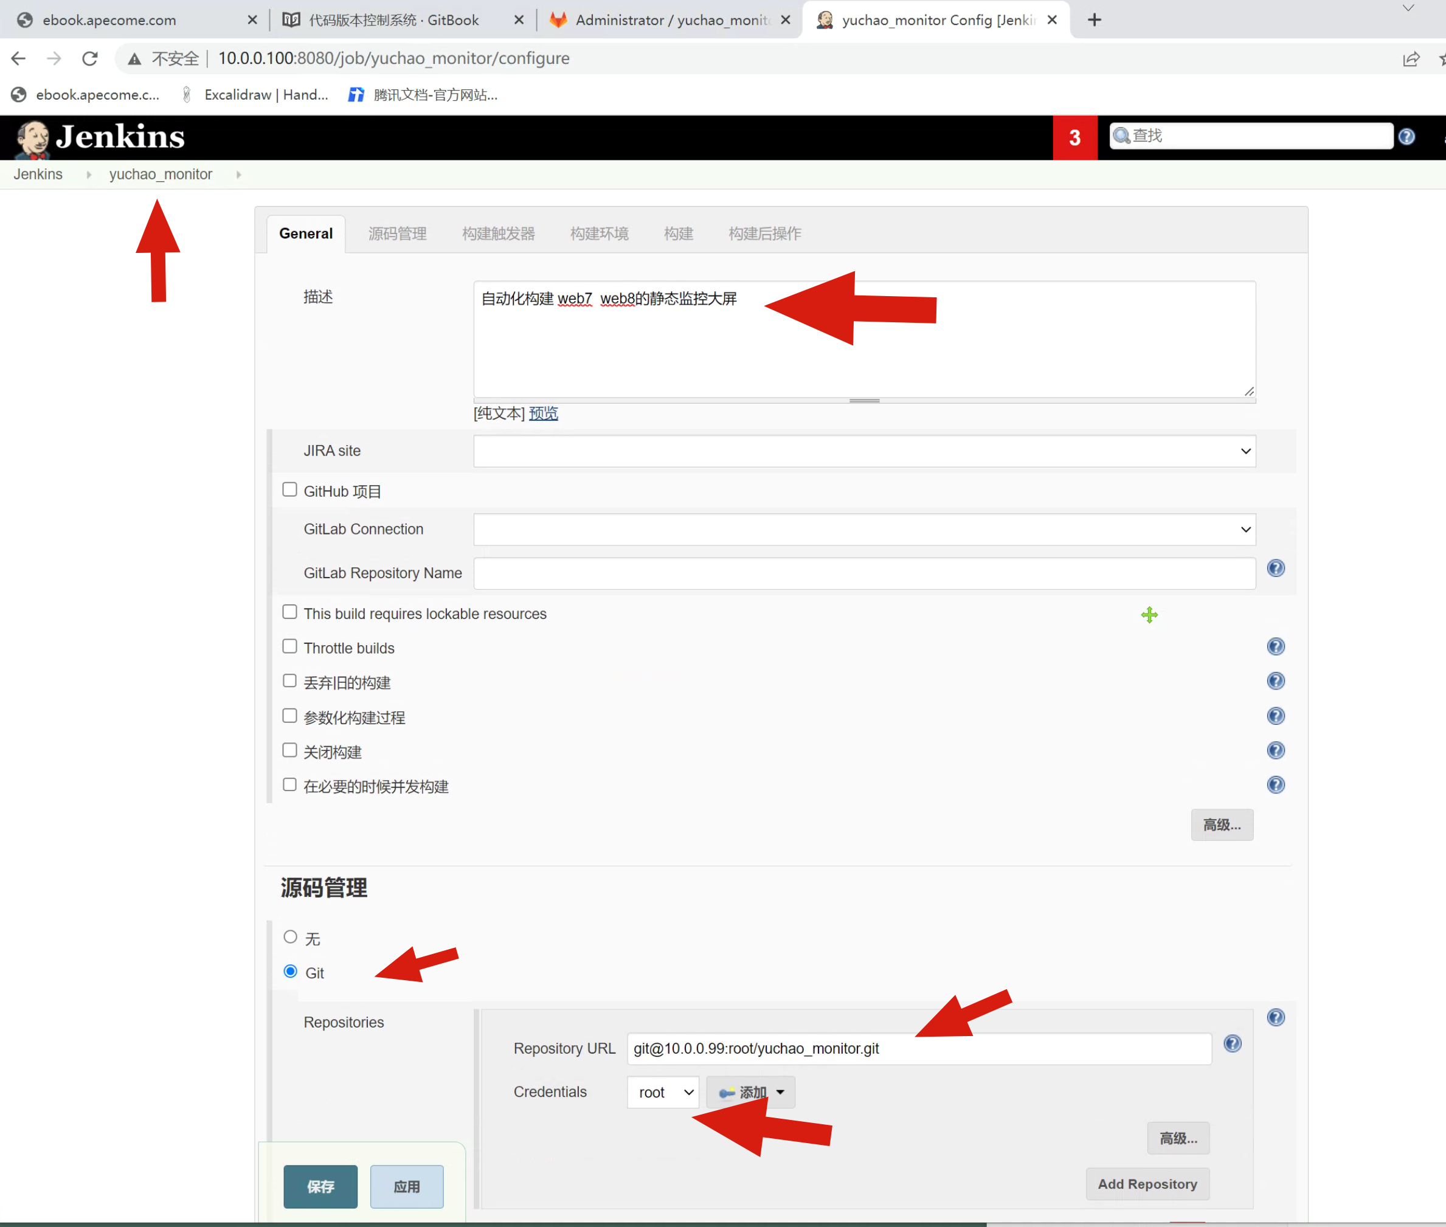The height and width of the screenshot is (1227, 1446).
Task: Click the Jenkins logo in header
Action: coord(101,137)
